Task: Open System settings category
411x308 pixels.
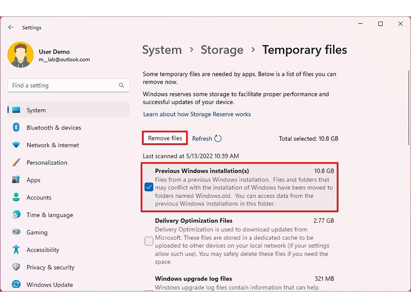Action: click(x=69, y=110)
